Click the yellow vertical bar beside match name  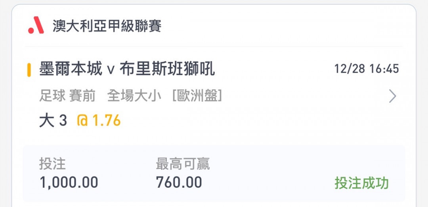tap(29, 70)
